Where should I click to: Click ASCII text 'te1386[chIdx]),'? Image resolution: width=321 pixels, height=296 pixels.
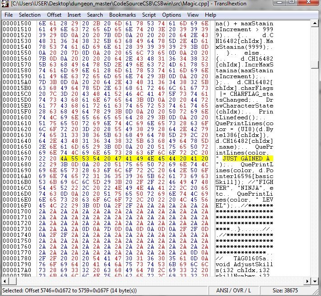(242, 135)
